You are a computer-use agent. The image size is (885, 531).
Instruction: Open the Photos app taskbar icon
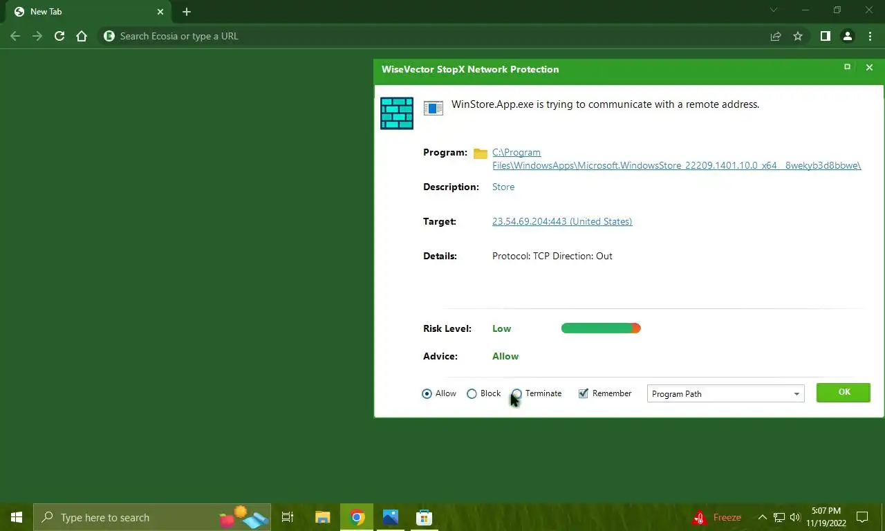[391, 517]
